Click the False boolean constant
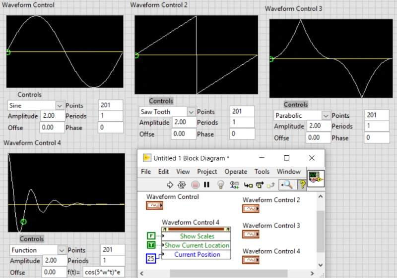397x278 pixels. click(x=151, y=236)
